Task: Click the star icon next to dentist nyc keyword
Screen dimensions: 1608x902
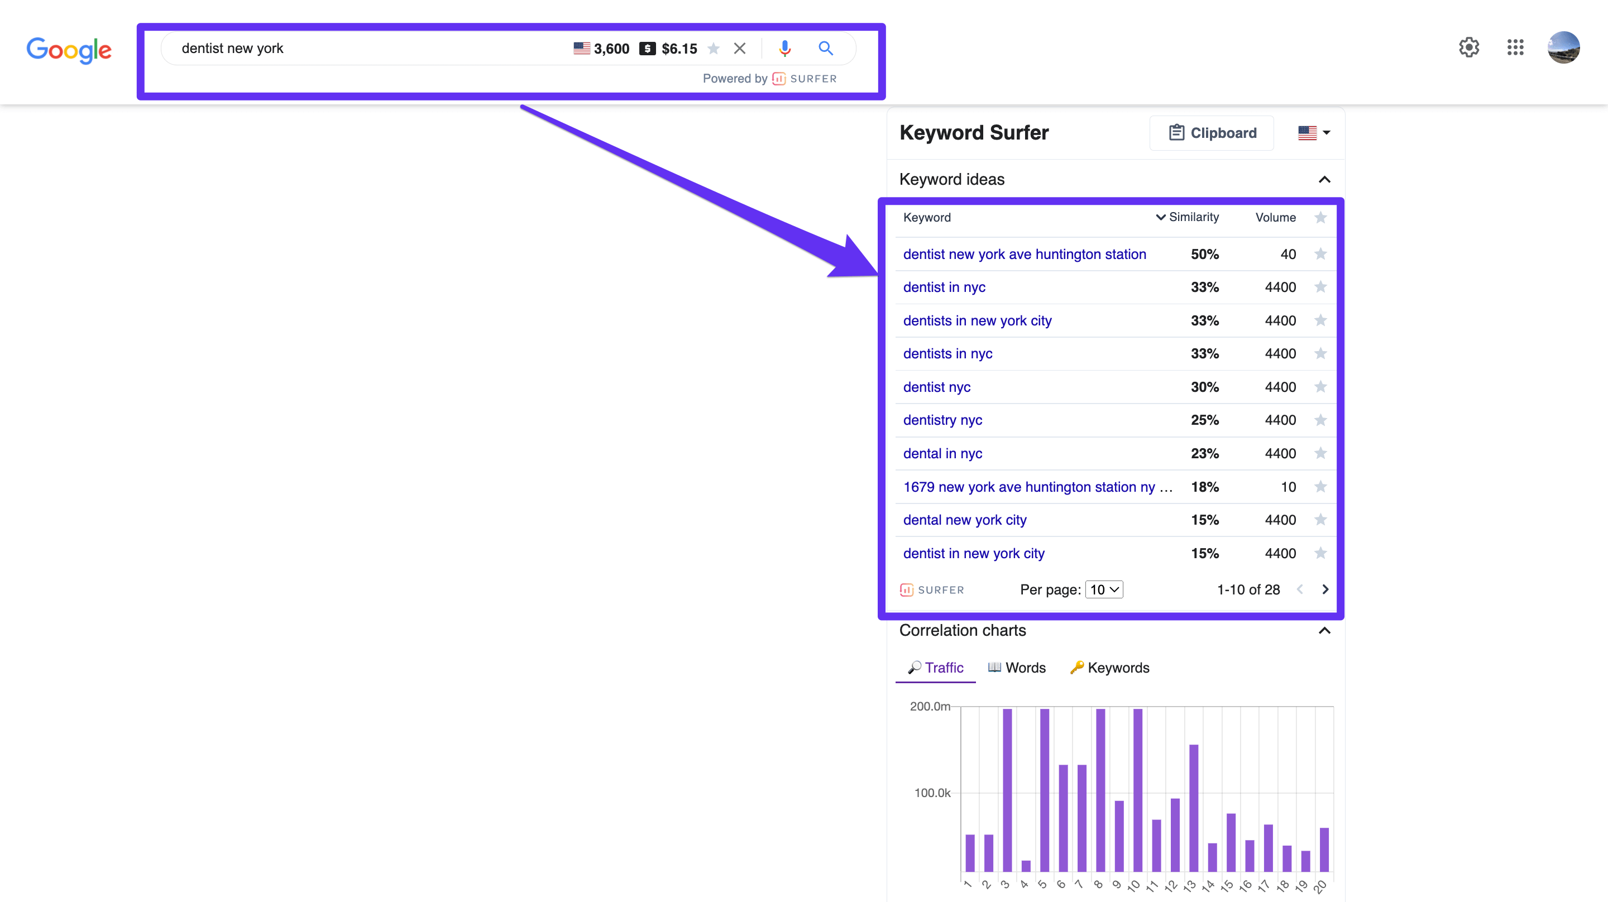Action: click(x=1323, y=386)
